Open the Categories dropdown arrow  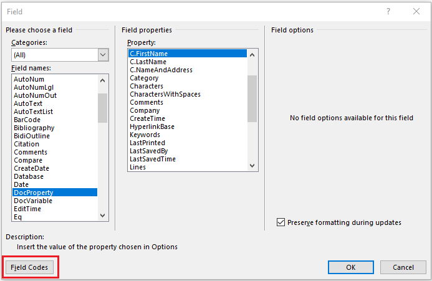(103, 55)
